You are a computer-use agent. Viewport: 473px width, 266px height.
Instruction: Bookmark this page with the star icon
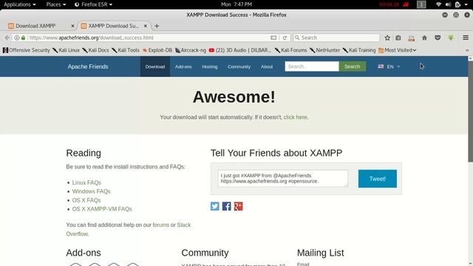[387, 38]
